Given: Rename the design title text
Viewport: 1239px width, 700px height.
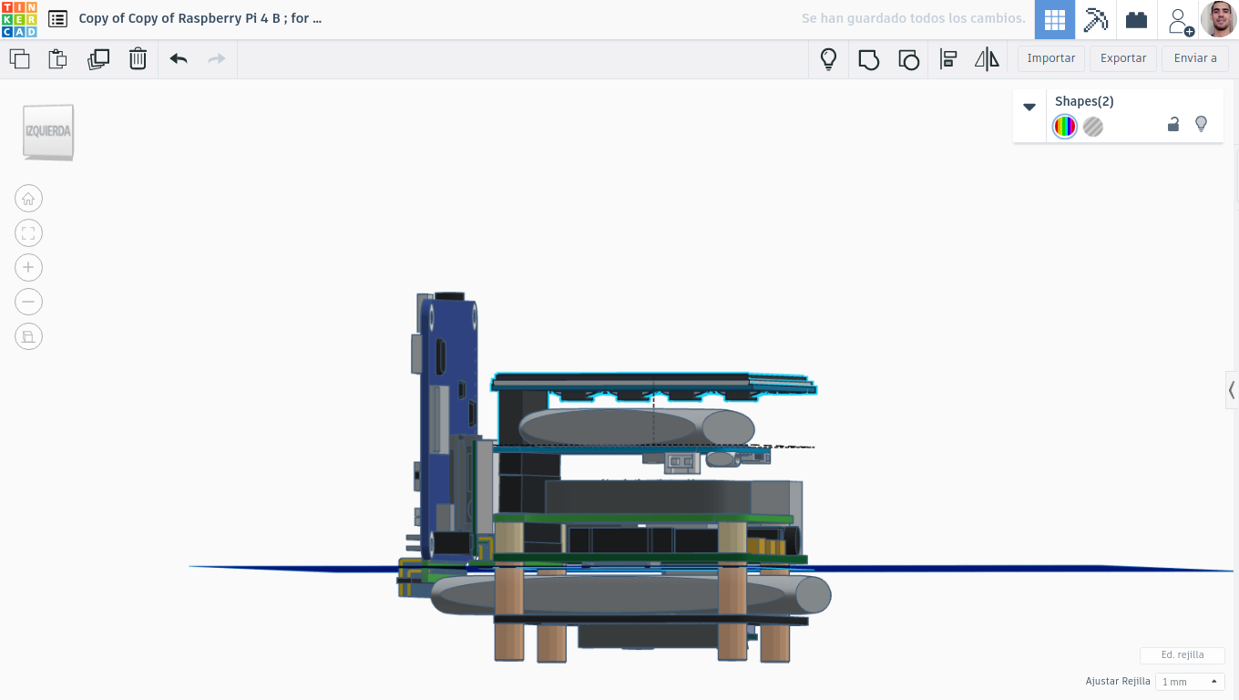Looking at the screenshot, I should 200,18.
